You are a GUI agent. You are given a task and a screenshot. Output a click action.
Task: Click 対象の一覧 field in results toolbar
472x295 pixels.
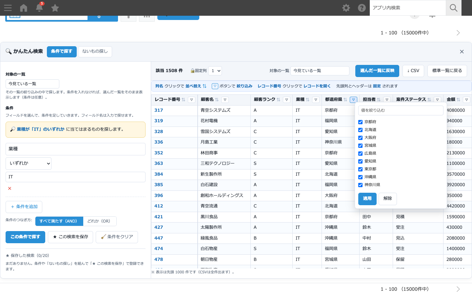click(320, 71)
